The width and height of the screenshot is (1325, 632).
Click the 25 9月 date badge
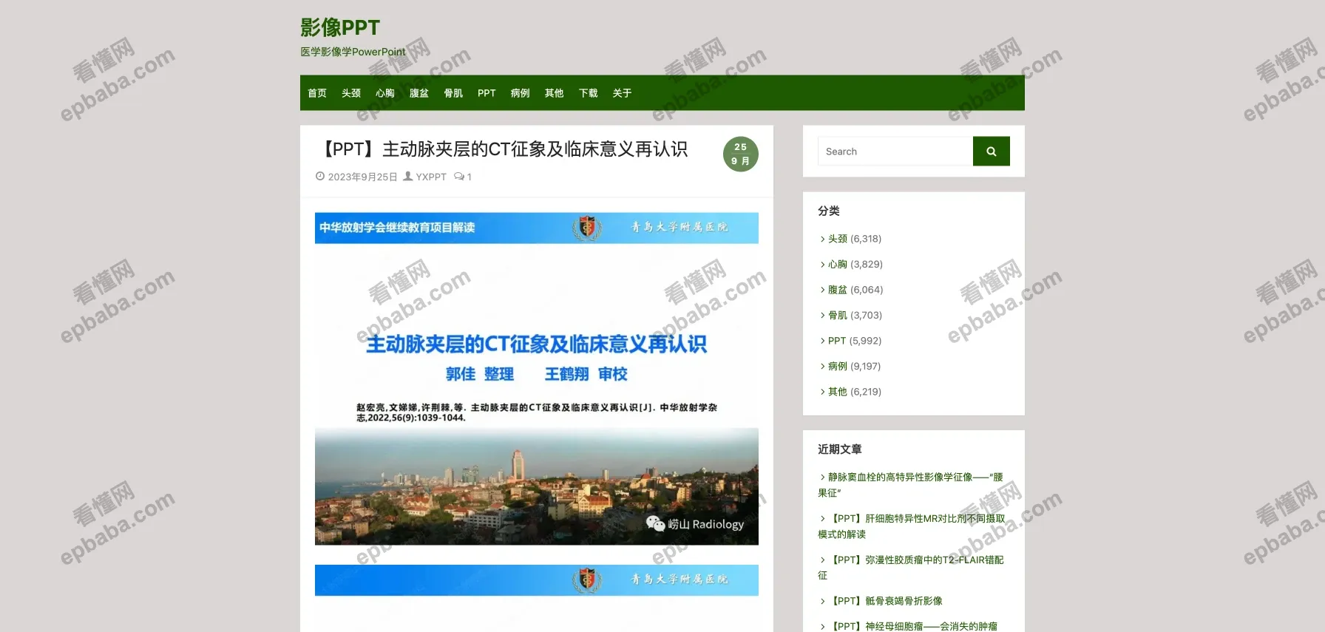click(x=740, y=154)
